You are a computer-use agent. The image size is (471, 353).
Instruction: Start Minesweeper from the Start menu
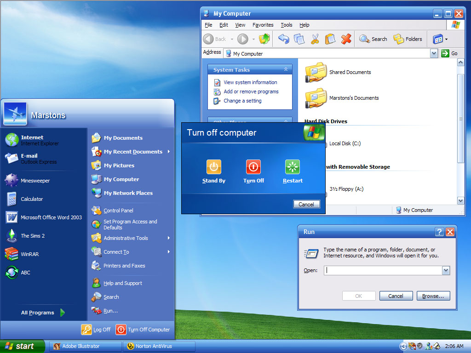pos(28,180)
